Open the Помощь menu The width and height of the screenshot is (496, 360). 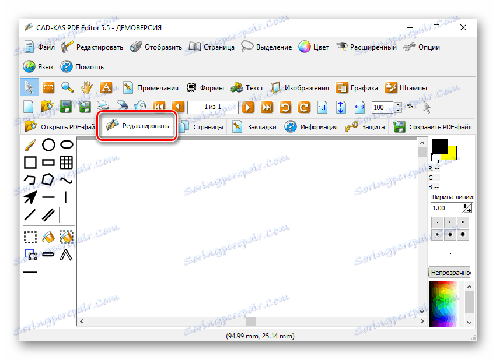pos(82,66)
